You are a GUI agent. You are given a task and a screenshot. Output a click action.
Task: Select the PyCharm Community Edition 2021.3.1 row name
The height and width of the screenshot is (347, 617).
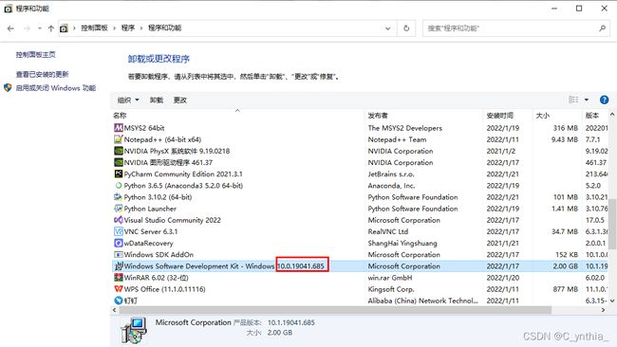[183, 173]
